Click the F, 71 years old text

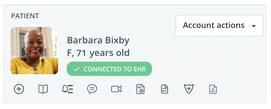[98, 53]
